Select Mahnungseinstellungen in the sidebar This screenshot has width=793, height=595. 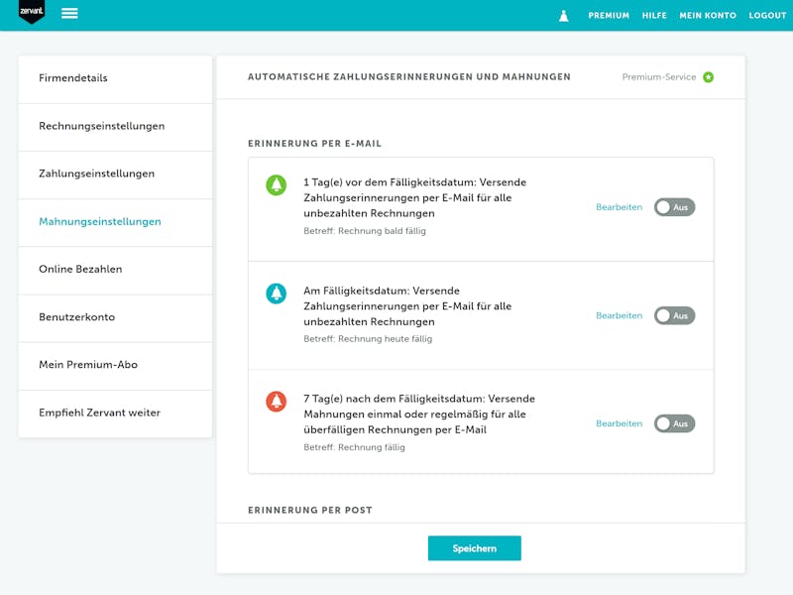tap(115, 223)
